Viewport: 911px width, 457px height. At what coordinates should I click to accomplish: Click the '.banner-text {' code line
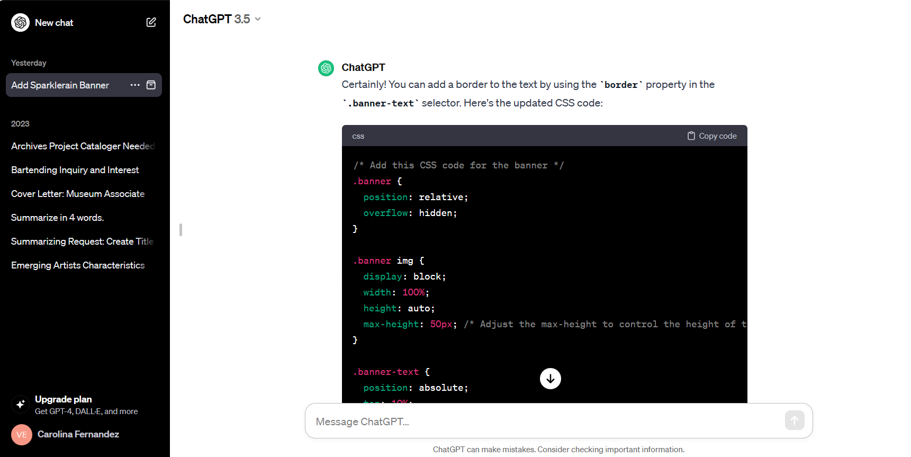391,372
